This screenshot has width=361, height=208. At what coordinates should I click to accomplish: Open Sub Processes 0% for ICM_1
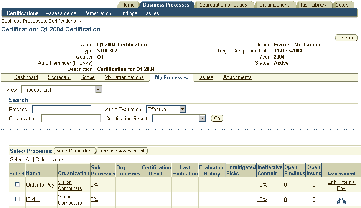pos(94,199)
